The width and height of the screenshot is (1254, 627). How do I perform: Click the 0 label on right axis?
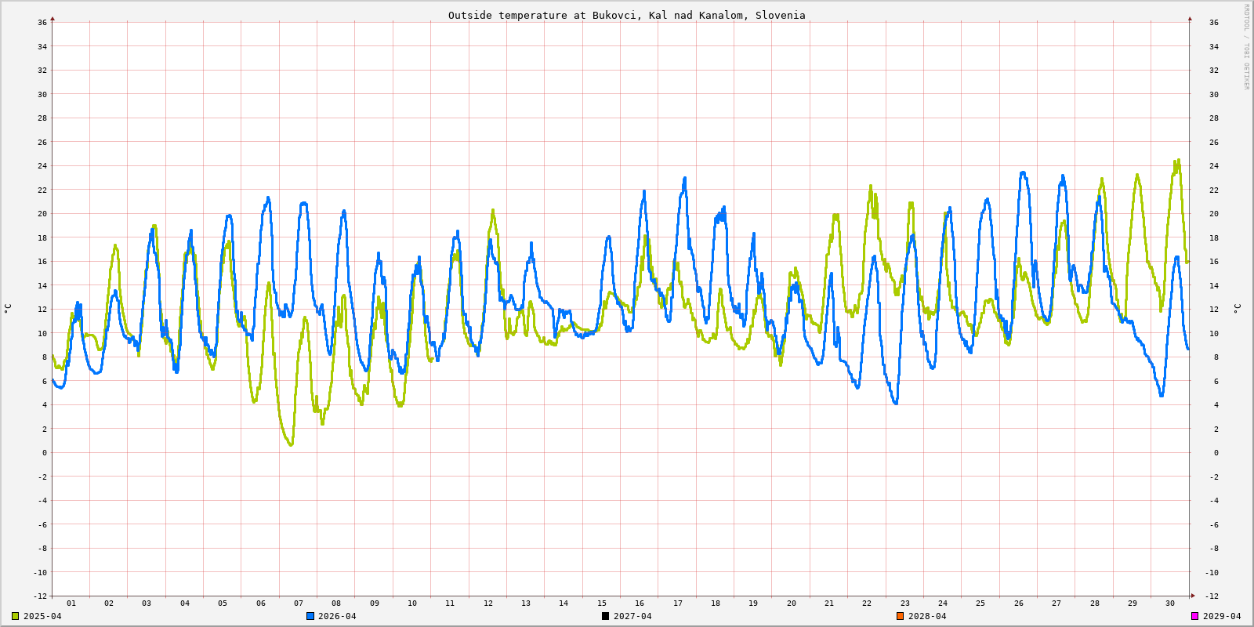[1216, 452]
